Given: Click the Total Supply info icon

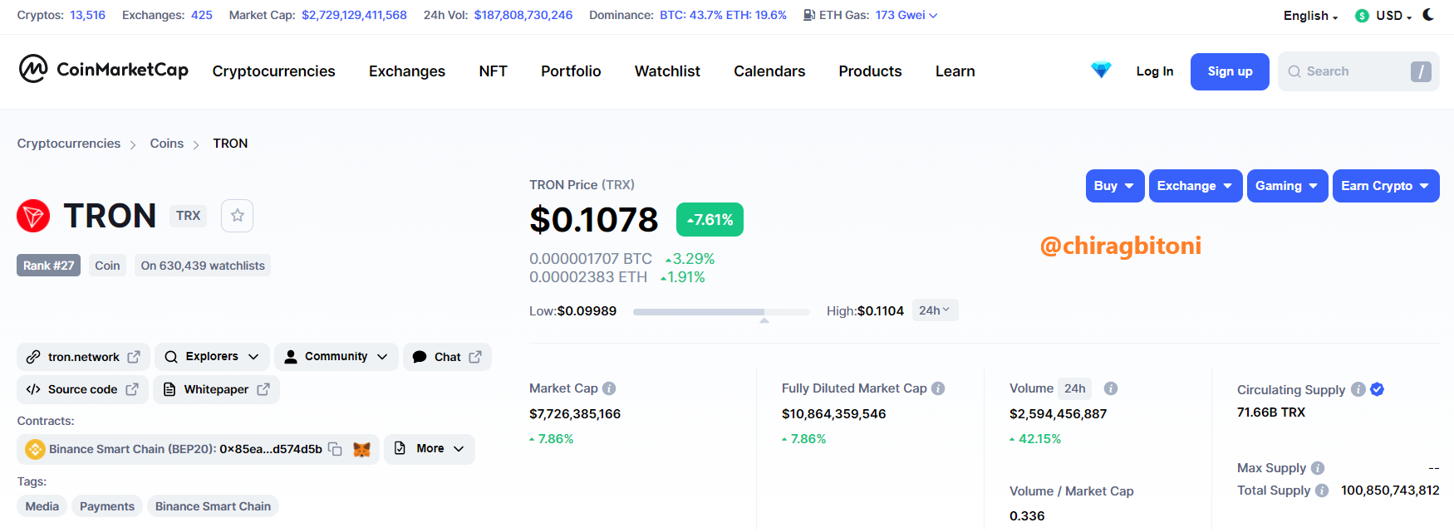Looking at the screenshot, I should click(x=1322, y=491).
